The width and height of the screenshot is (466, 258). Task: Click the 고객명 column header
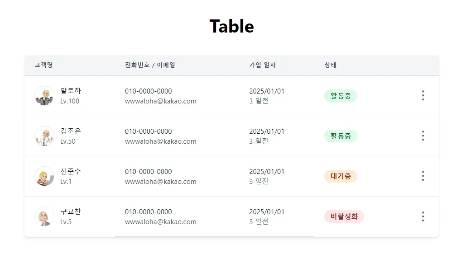(43, 65)
